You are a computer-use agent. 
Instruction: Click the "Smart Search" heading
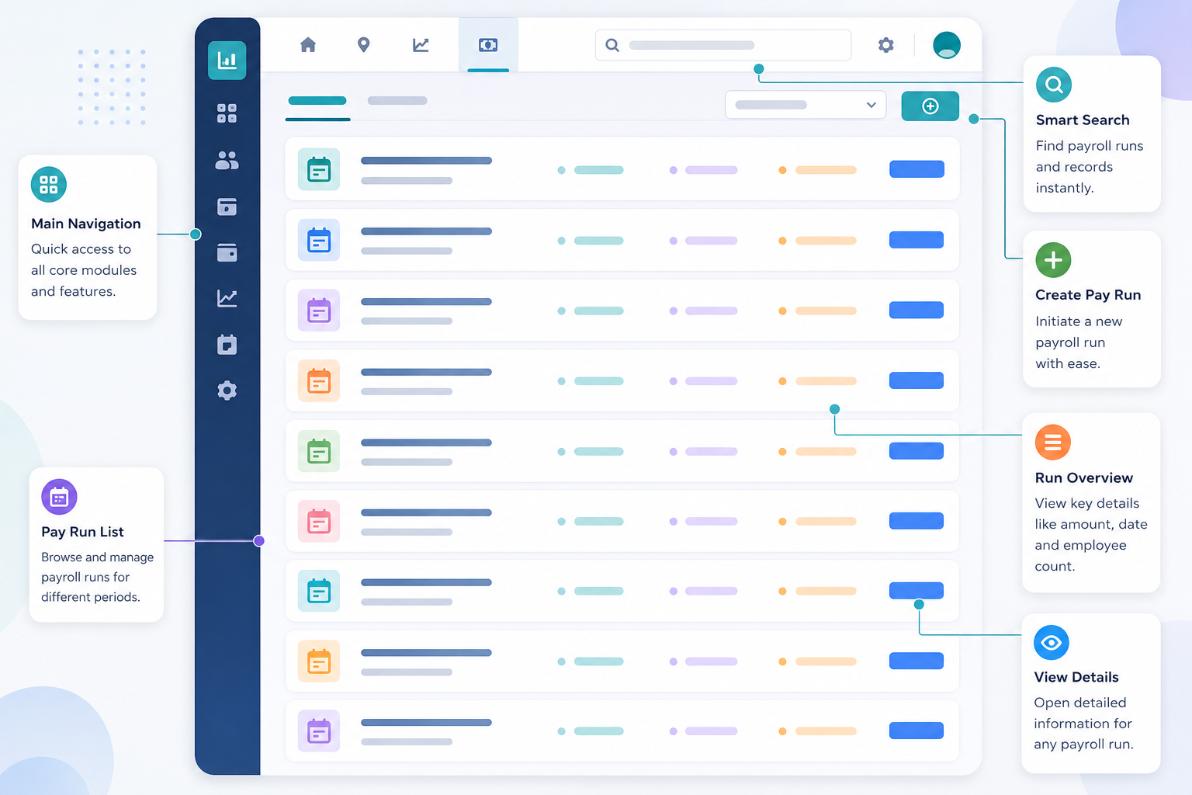(1083, 120)
